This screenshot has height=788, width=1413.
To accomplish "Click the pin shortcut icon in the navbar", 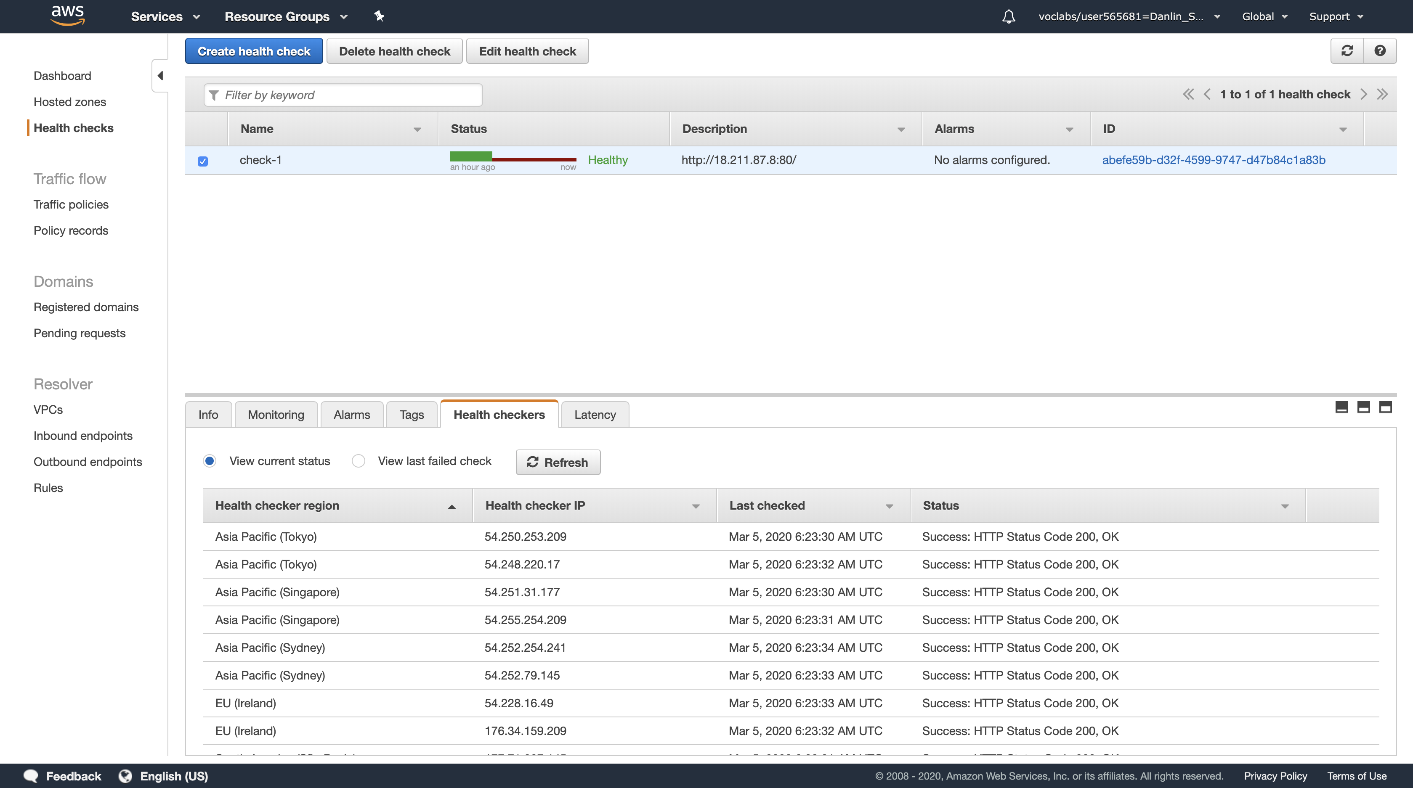I will (379, 16).
